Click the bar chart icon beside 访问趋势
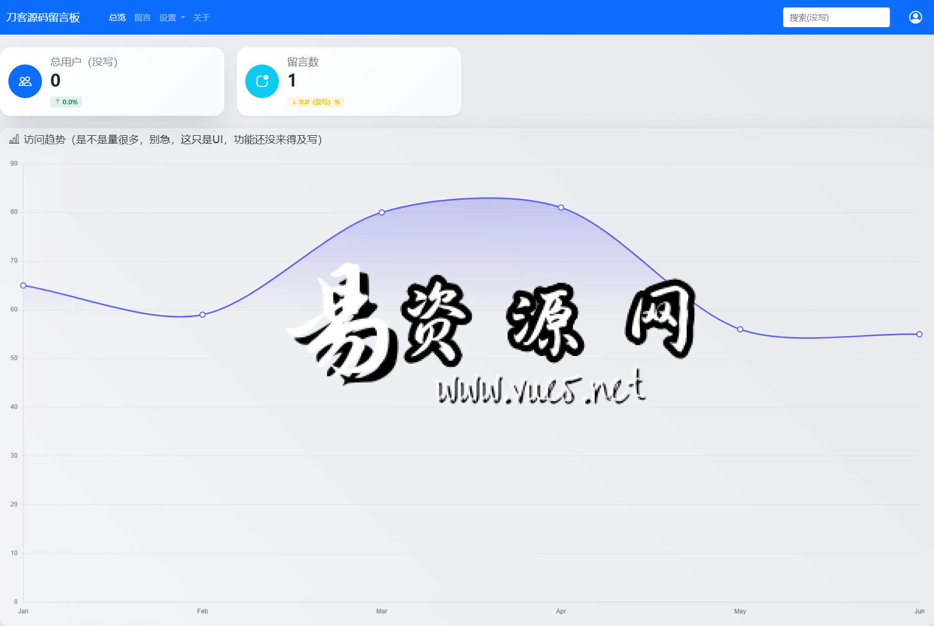Screen dimensions: 934x626 pos(14,139)
